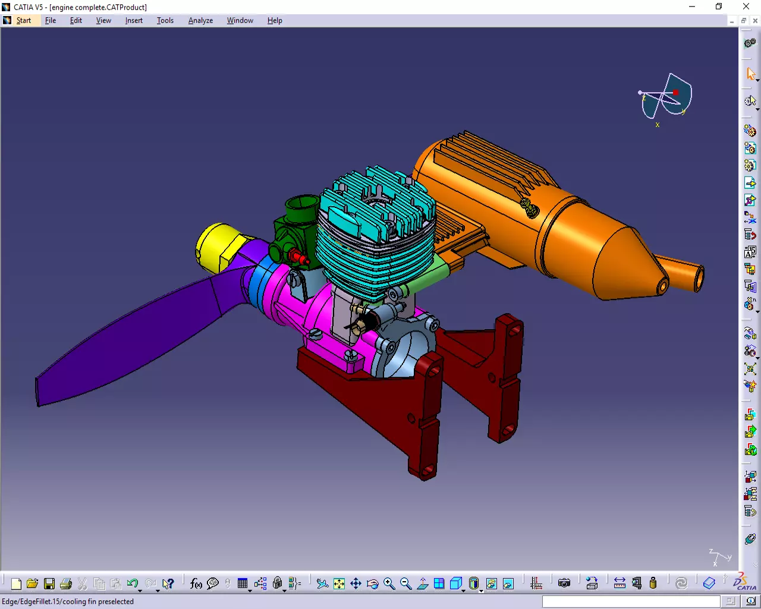Open the Capture camera tool
The width and height of the screenshot is (761, 609).
[x=564, y=583]
